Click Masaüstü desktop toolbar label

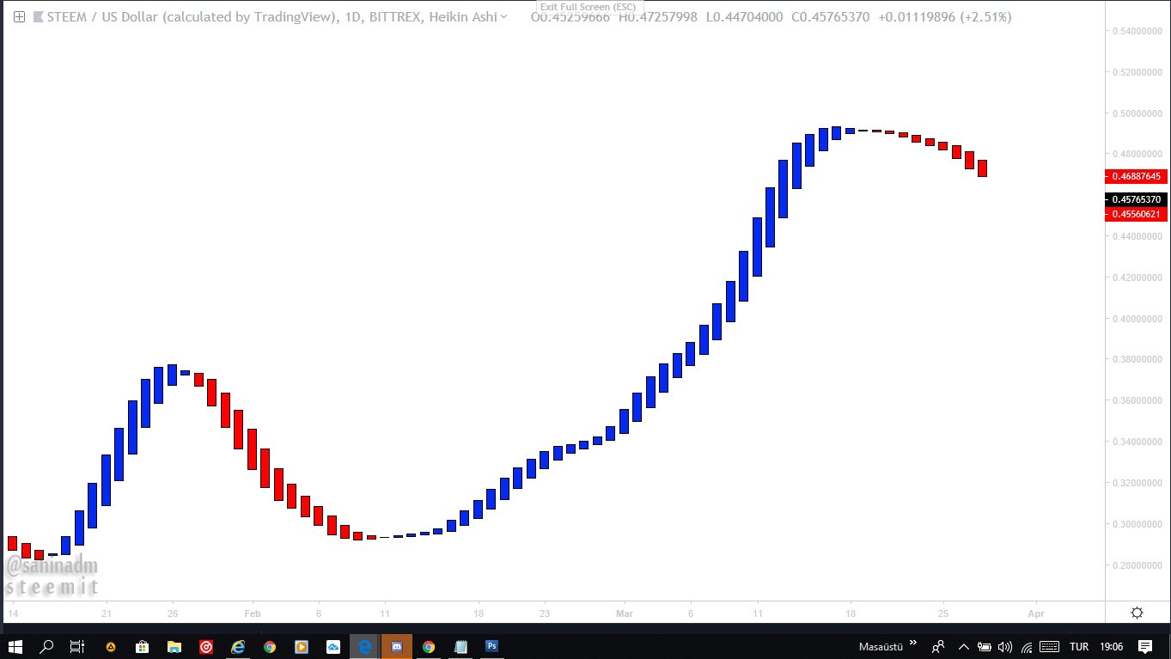pos(880,646)
